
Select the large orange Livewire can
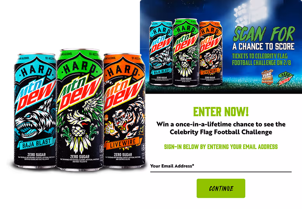point(124,111)
